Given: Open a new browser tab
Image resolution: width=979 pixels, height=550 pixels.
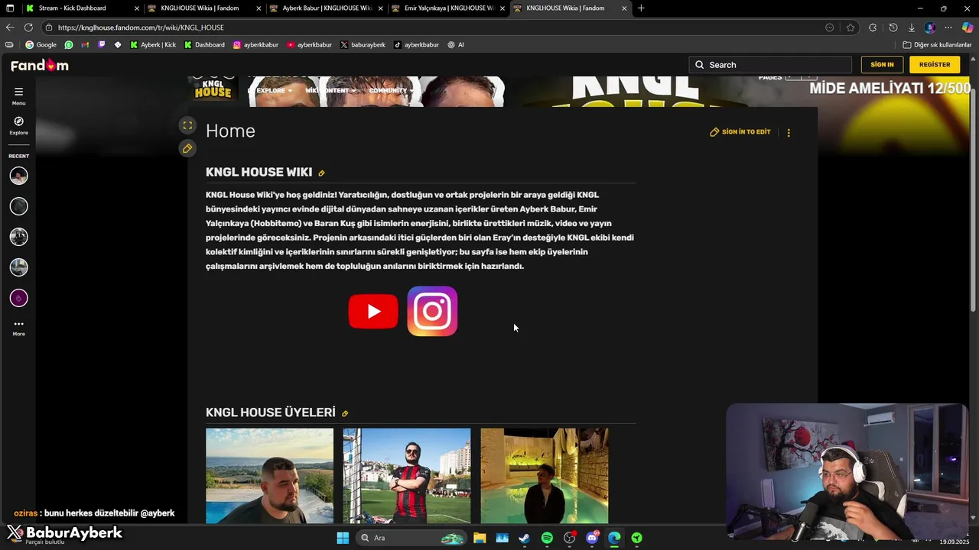Looking at the screenshot, I should 641,8.
